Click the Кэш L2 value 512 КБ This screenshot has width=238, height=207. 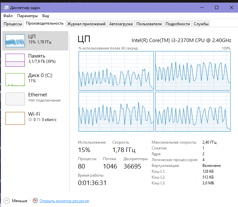(208, 177)
